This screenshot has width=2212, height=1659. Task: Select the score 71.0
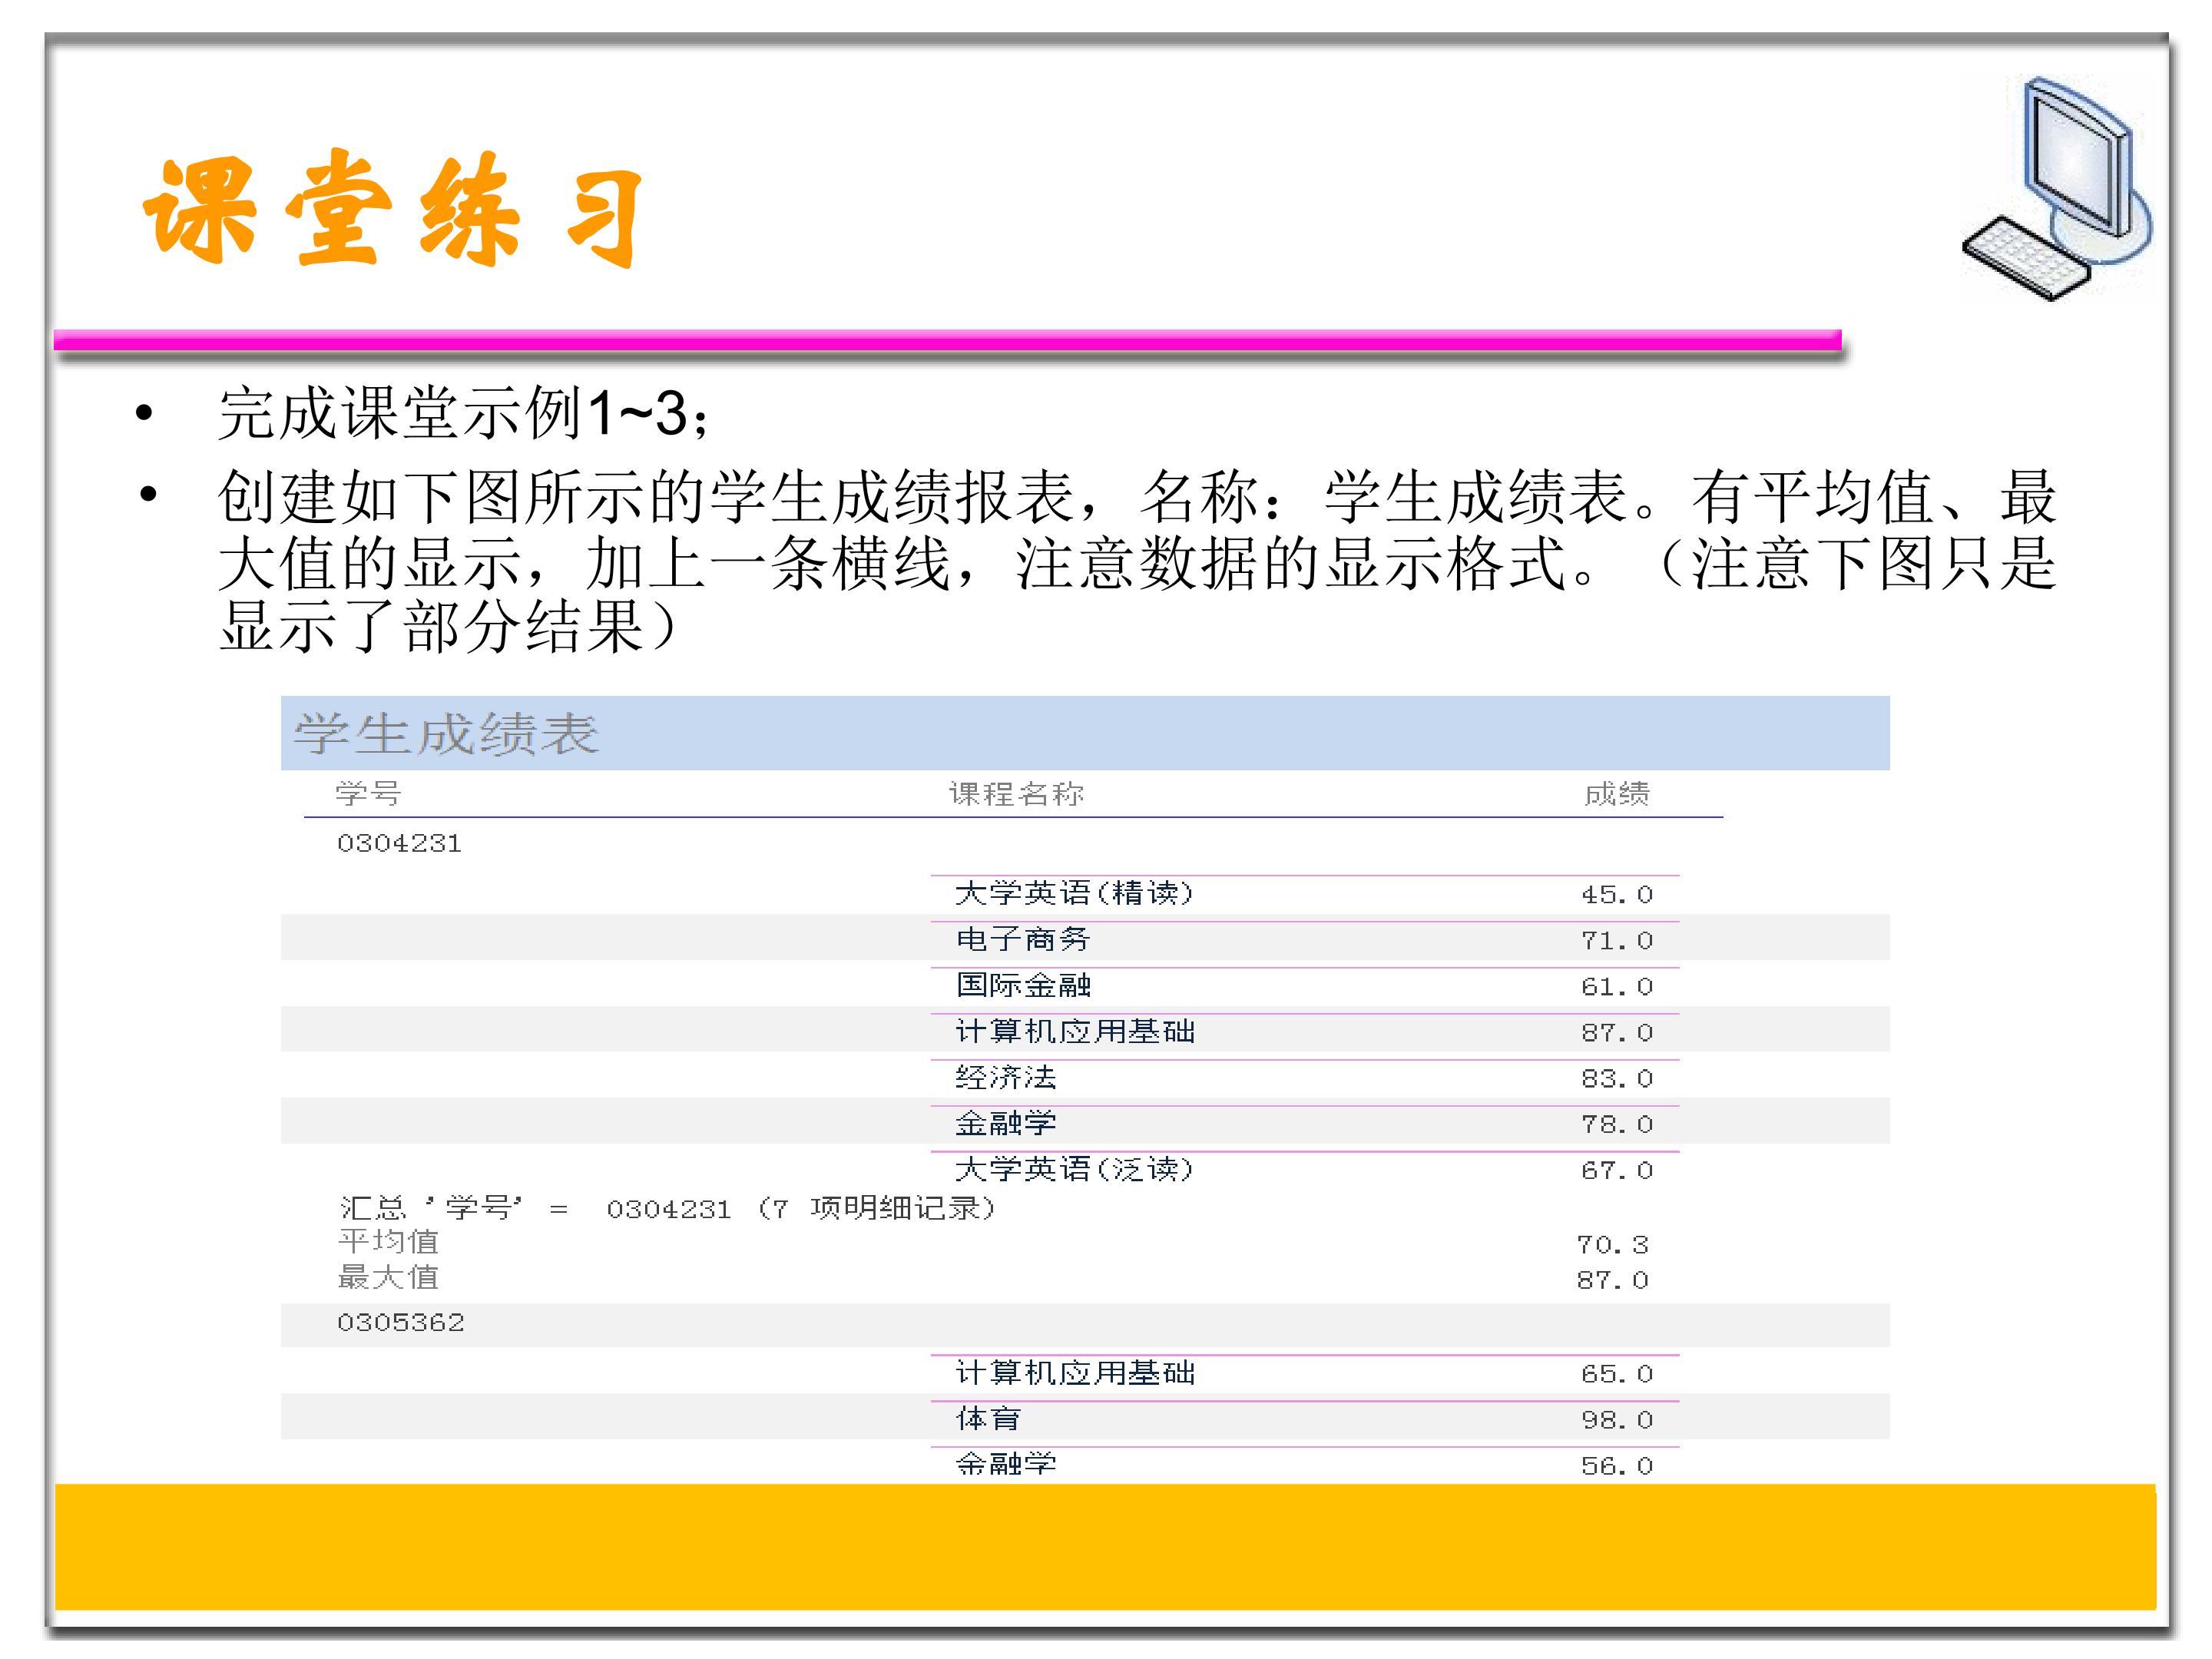(x=1617, y=941)
